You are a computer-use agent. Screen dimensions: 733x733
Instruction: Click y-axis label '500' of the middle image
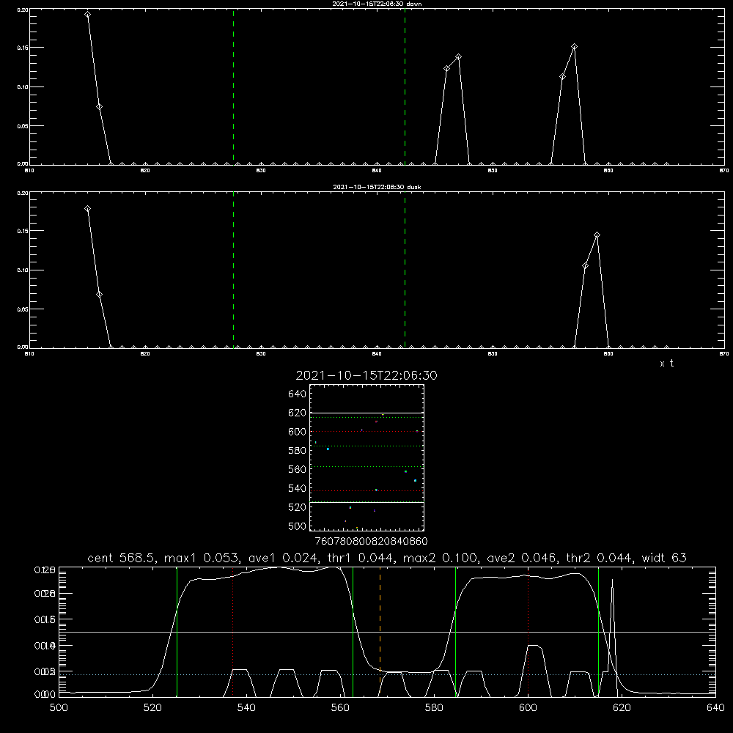pos(298,526)
